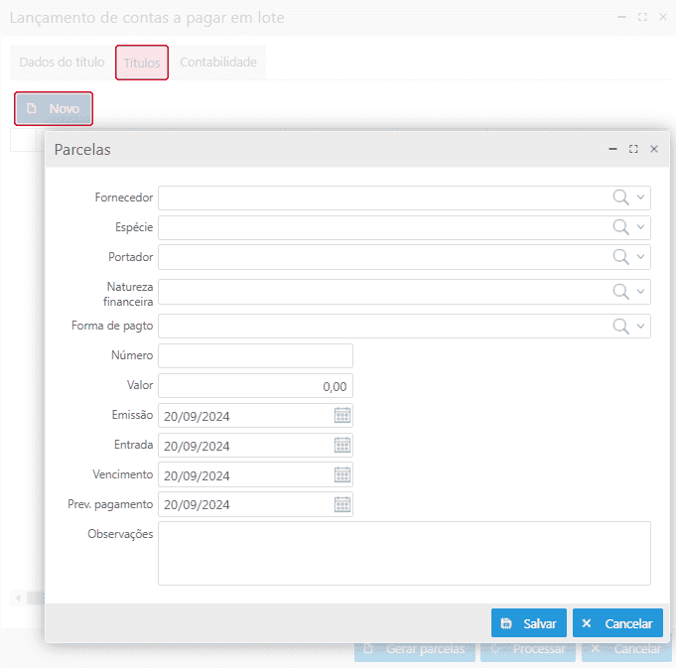
Task: Open the Prev. pagamento calendar icon
Action: coord(342,504)
